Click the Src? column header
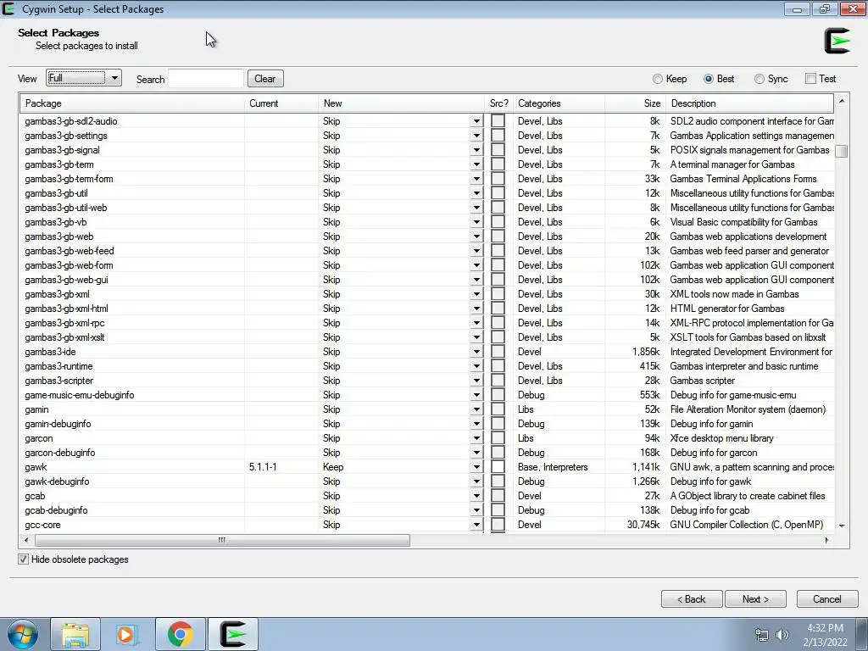868x651 pixels. [498, 103]
